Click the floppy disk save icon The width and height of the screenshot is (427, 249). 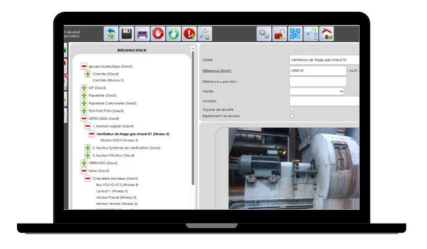pos(126,34)
